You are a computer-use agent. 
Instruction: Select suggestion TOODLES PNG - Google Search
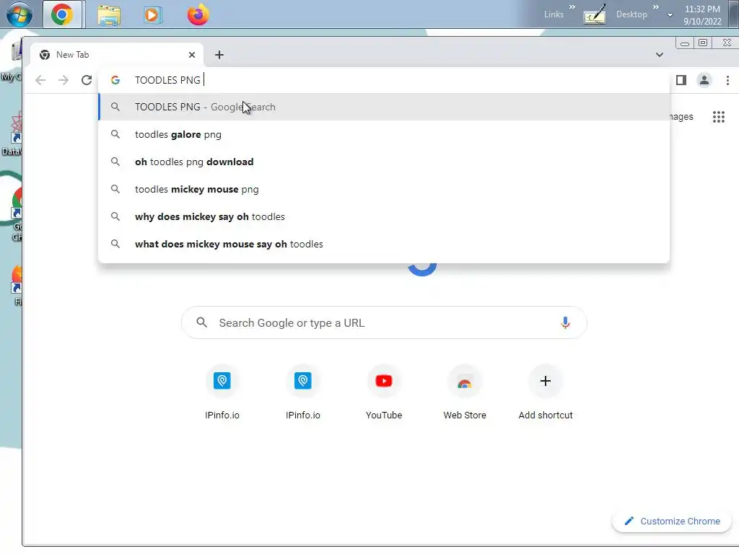click(x=384, y=107)
